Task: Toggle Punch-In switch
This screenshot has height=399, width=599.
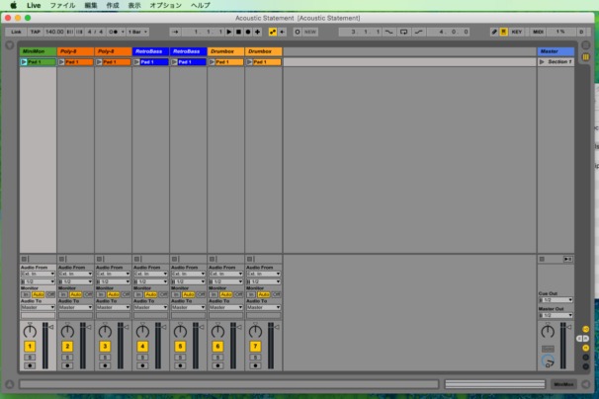Action: coord(388,32)
